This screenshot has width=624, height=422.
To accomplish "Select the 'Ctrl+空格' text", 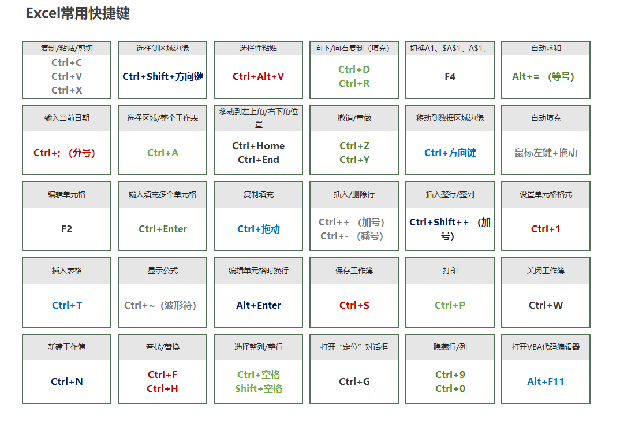I will tap(259, 375).
